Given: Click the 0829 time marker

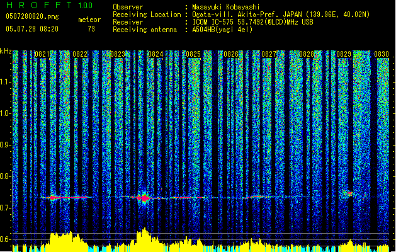Looking at the screenshot, I should [344, 54].
